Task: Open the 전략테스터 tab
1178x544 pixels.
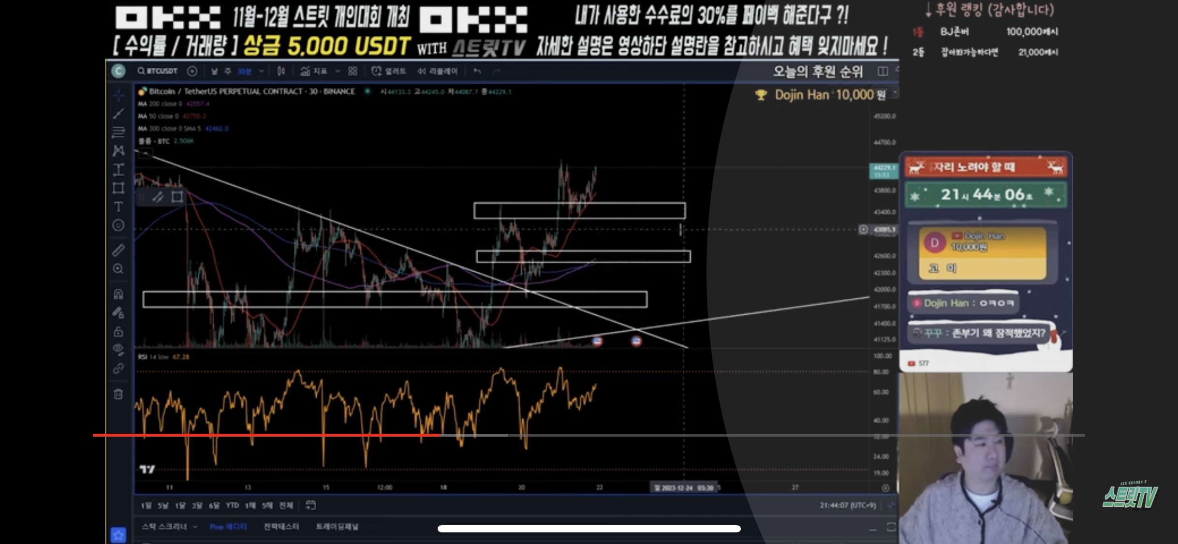Action: tap(281, 527)
